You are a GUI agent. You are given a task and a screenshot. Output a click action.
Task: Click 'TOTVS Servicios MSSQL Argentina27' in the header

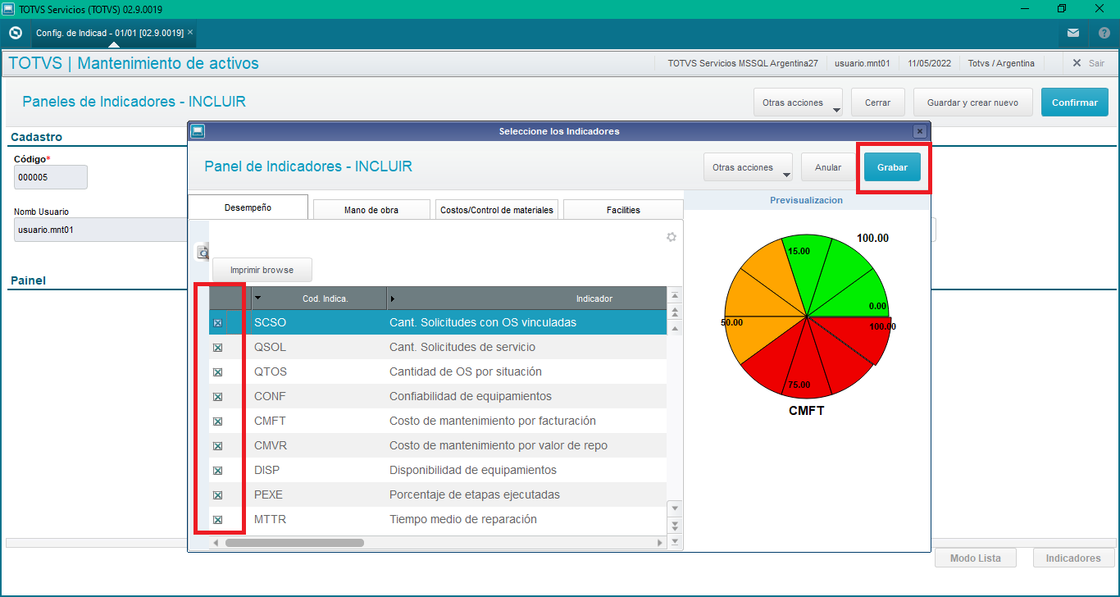click(x=743, y=63)
